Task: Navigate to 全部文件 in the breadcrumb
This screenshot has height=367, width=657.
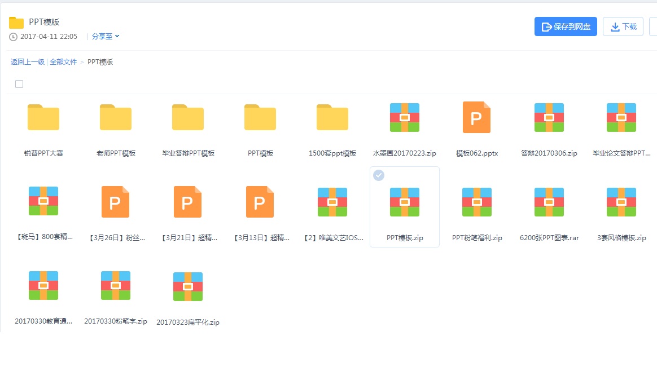Action: tap(64, 62)
